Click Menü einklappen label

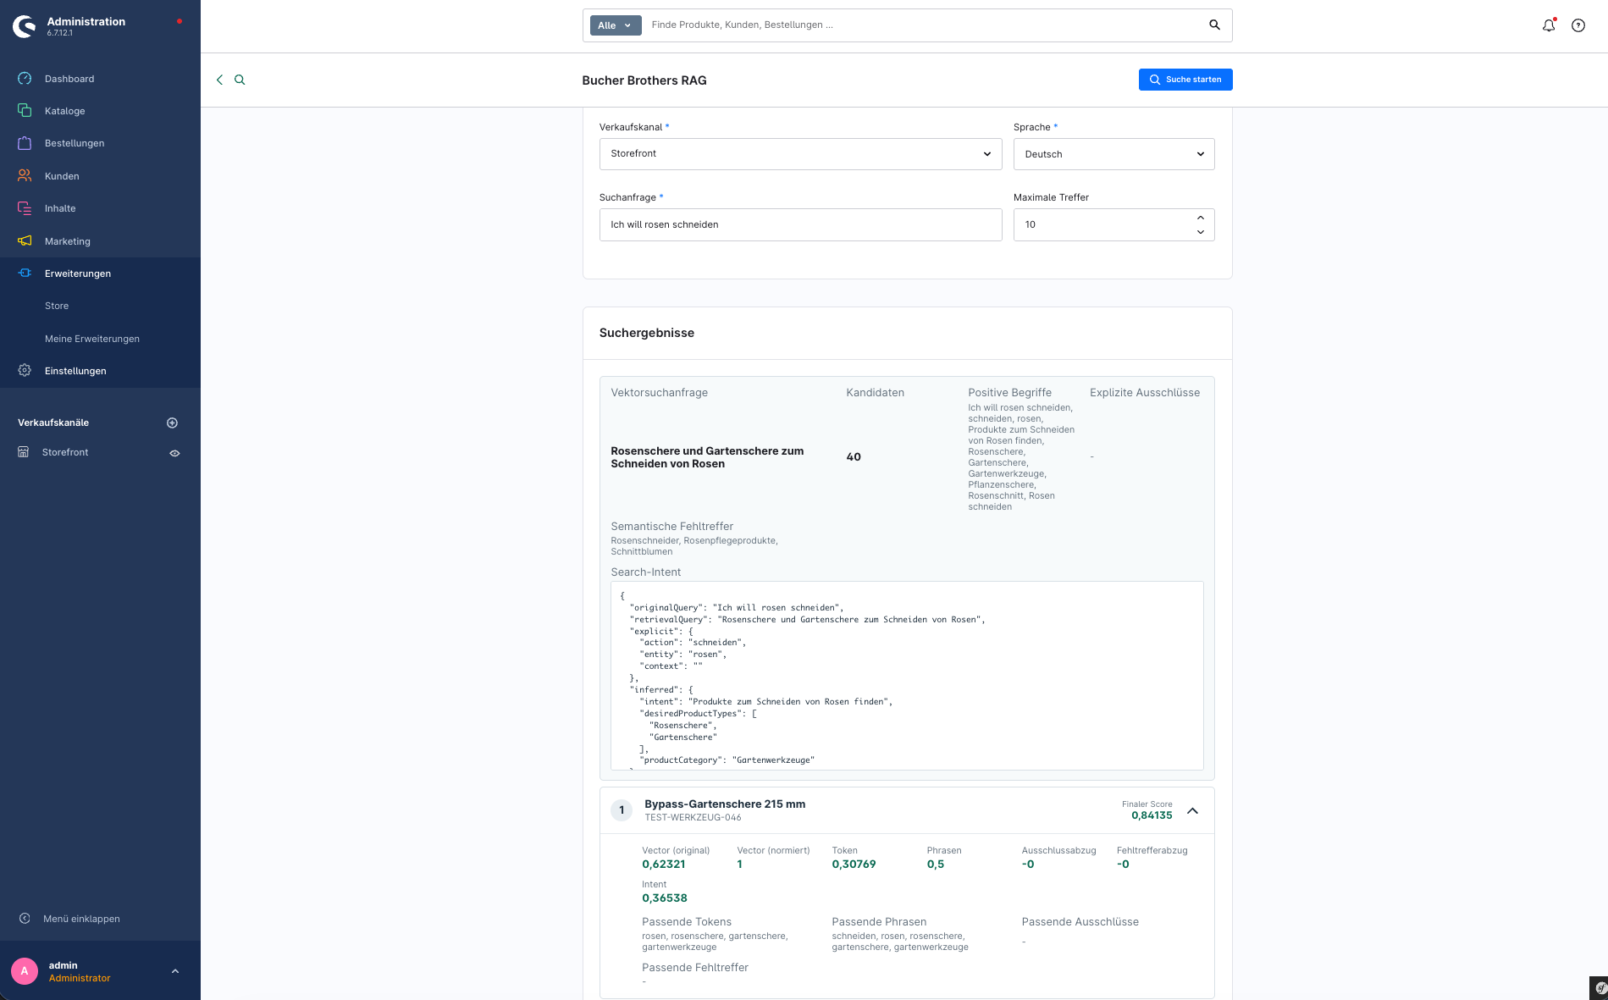(81, 919)
